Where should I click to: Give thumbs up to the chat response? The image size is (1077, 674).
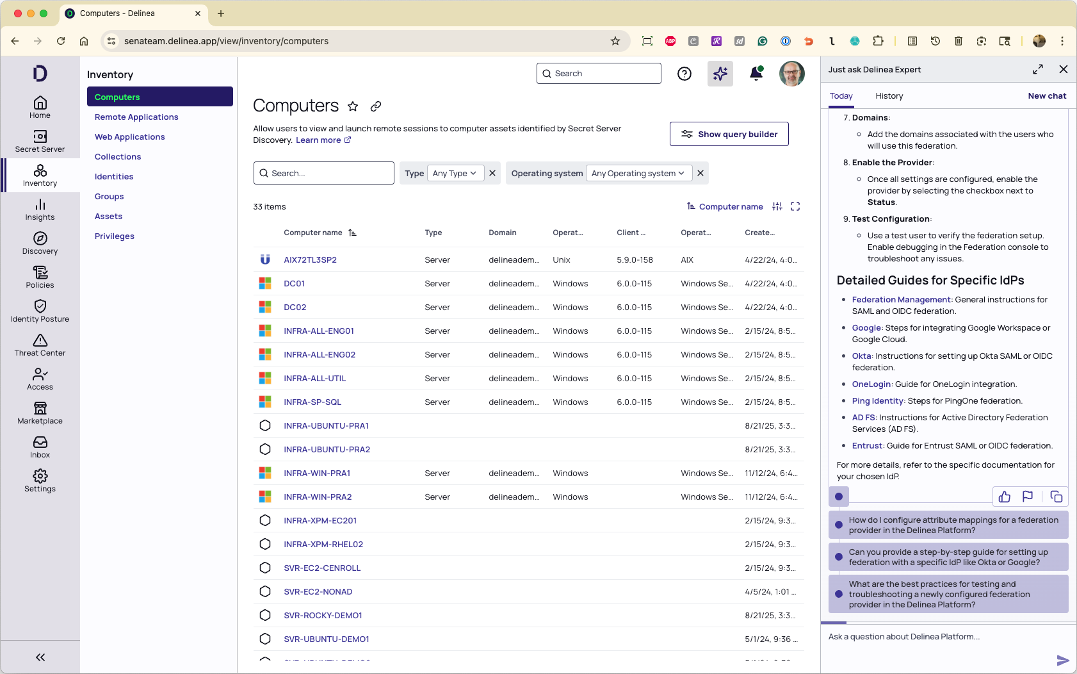1004,497
